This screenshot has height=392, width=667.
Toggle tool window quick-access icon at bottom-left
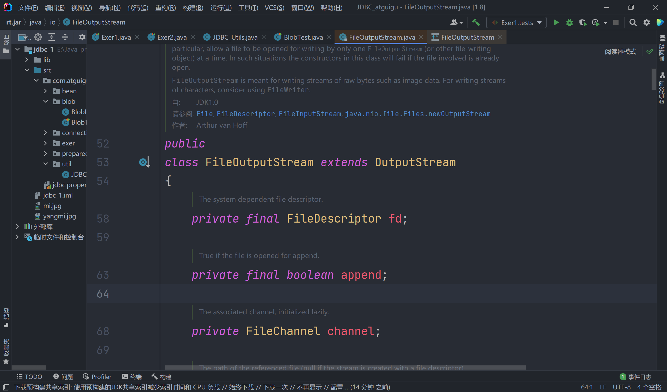point(6,387)
